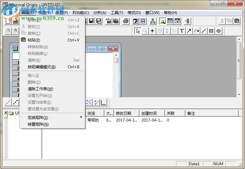Click the Line plot icon
Screen dimensions: 245x169
(8, 102)
